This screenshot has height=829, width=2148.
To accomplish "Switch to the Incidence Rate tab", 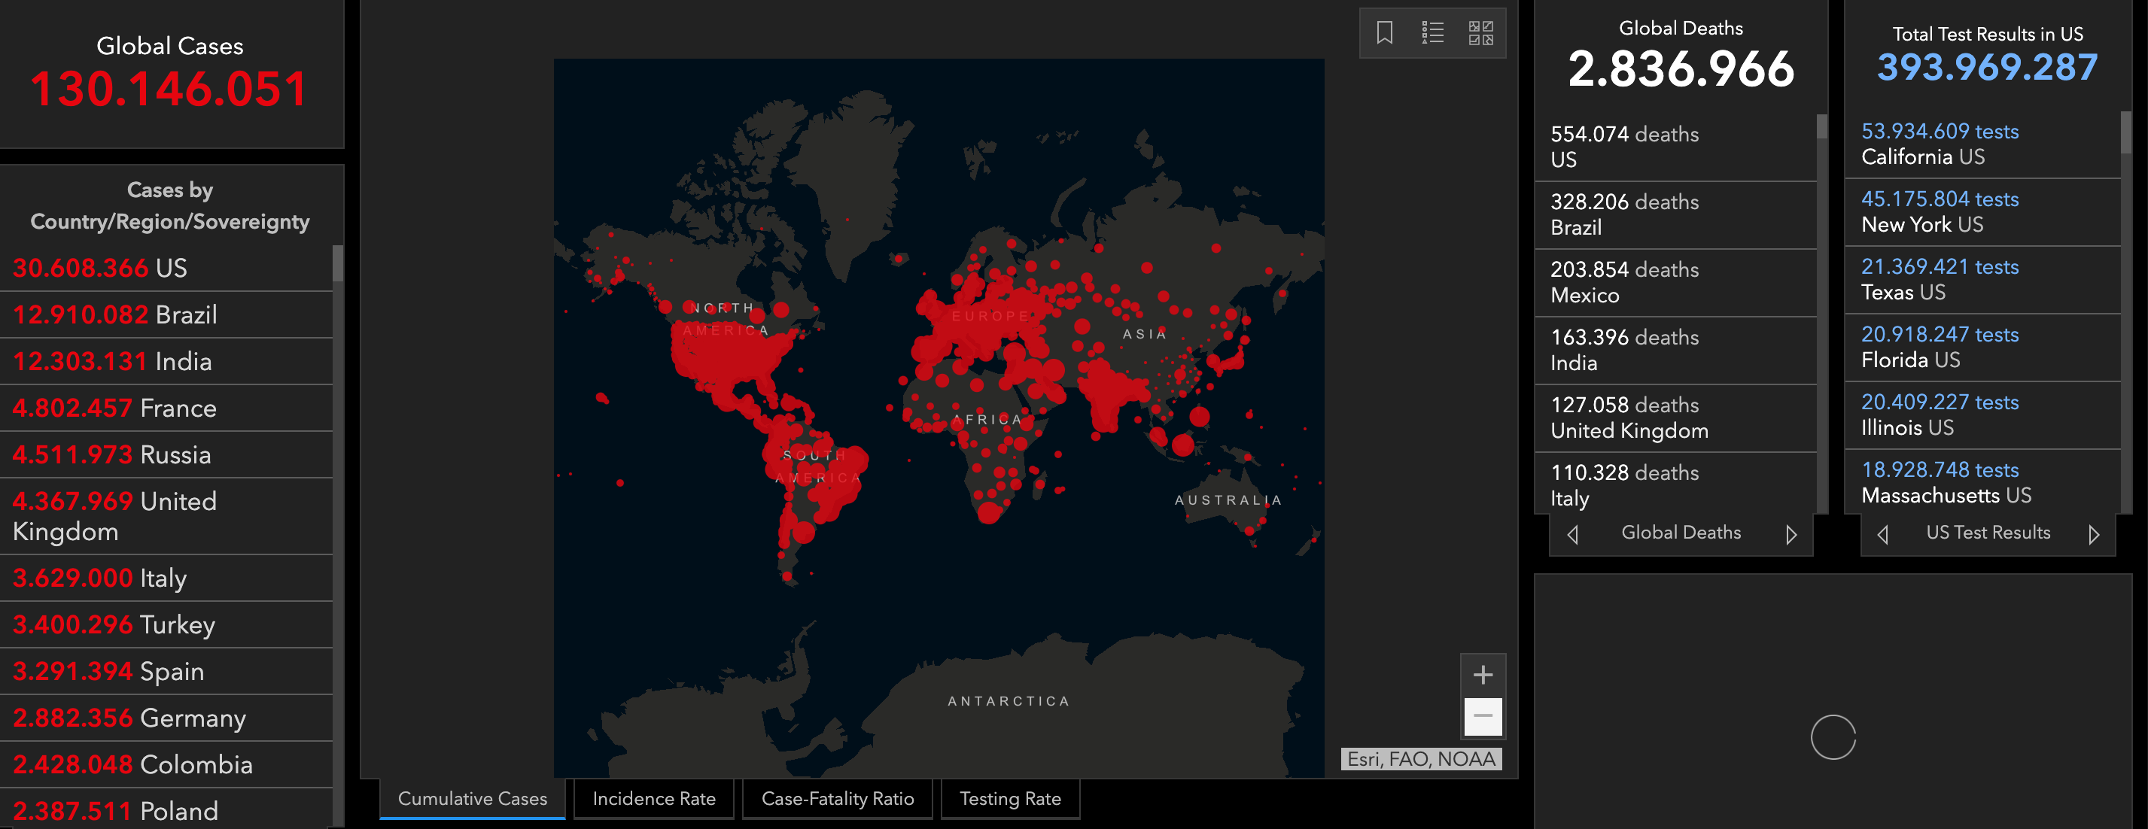I will pyautogui.click(x=654, y=798).
